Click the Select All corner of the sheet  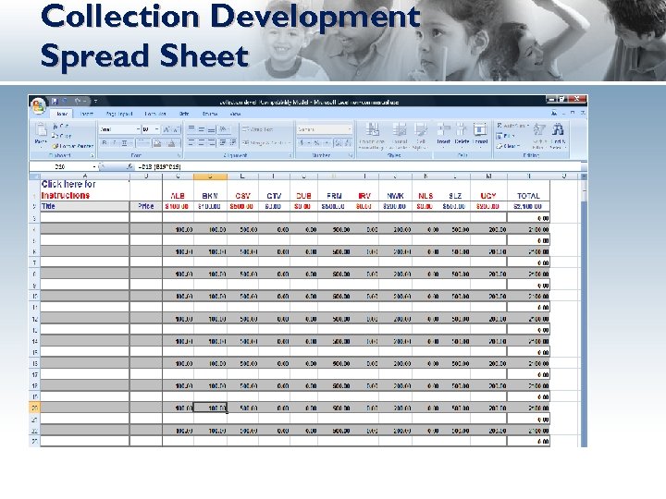(34, 176)
